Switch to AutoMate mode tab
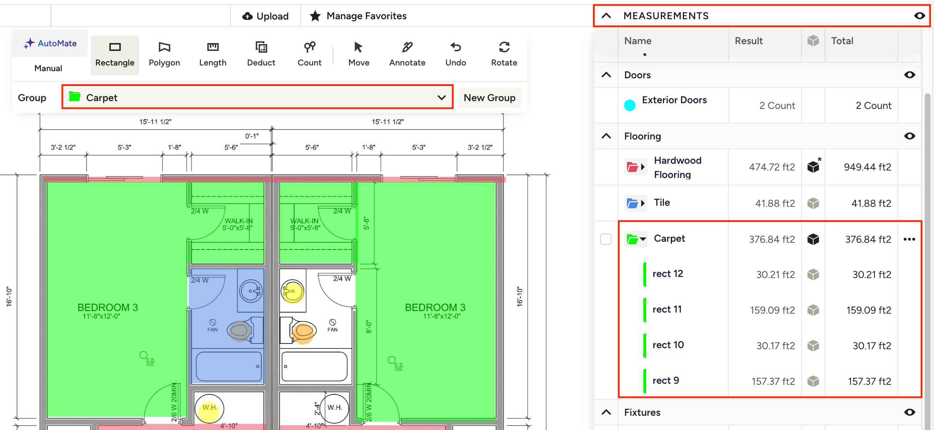Image resolution: width=934 pixels, height=430 pixels. pos(50,43)
